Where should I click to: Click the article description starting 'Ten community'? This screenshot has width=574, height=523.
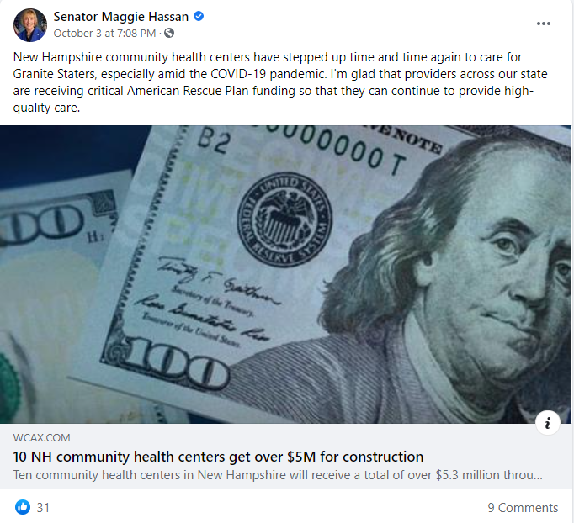(x=278, y=475)
